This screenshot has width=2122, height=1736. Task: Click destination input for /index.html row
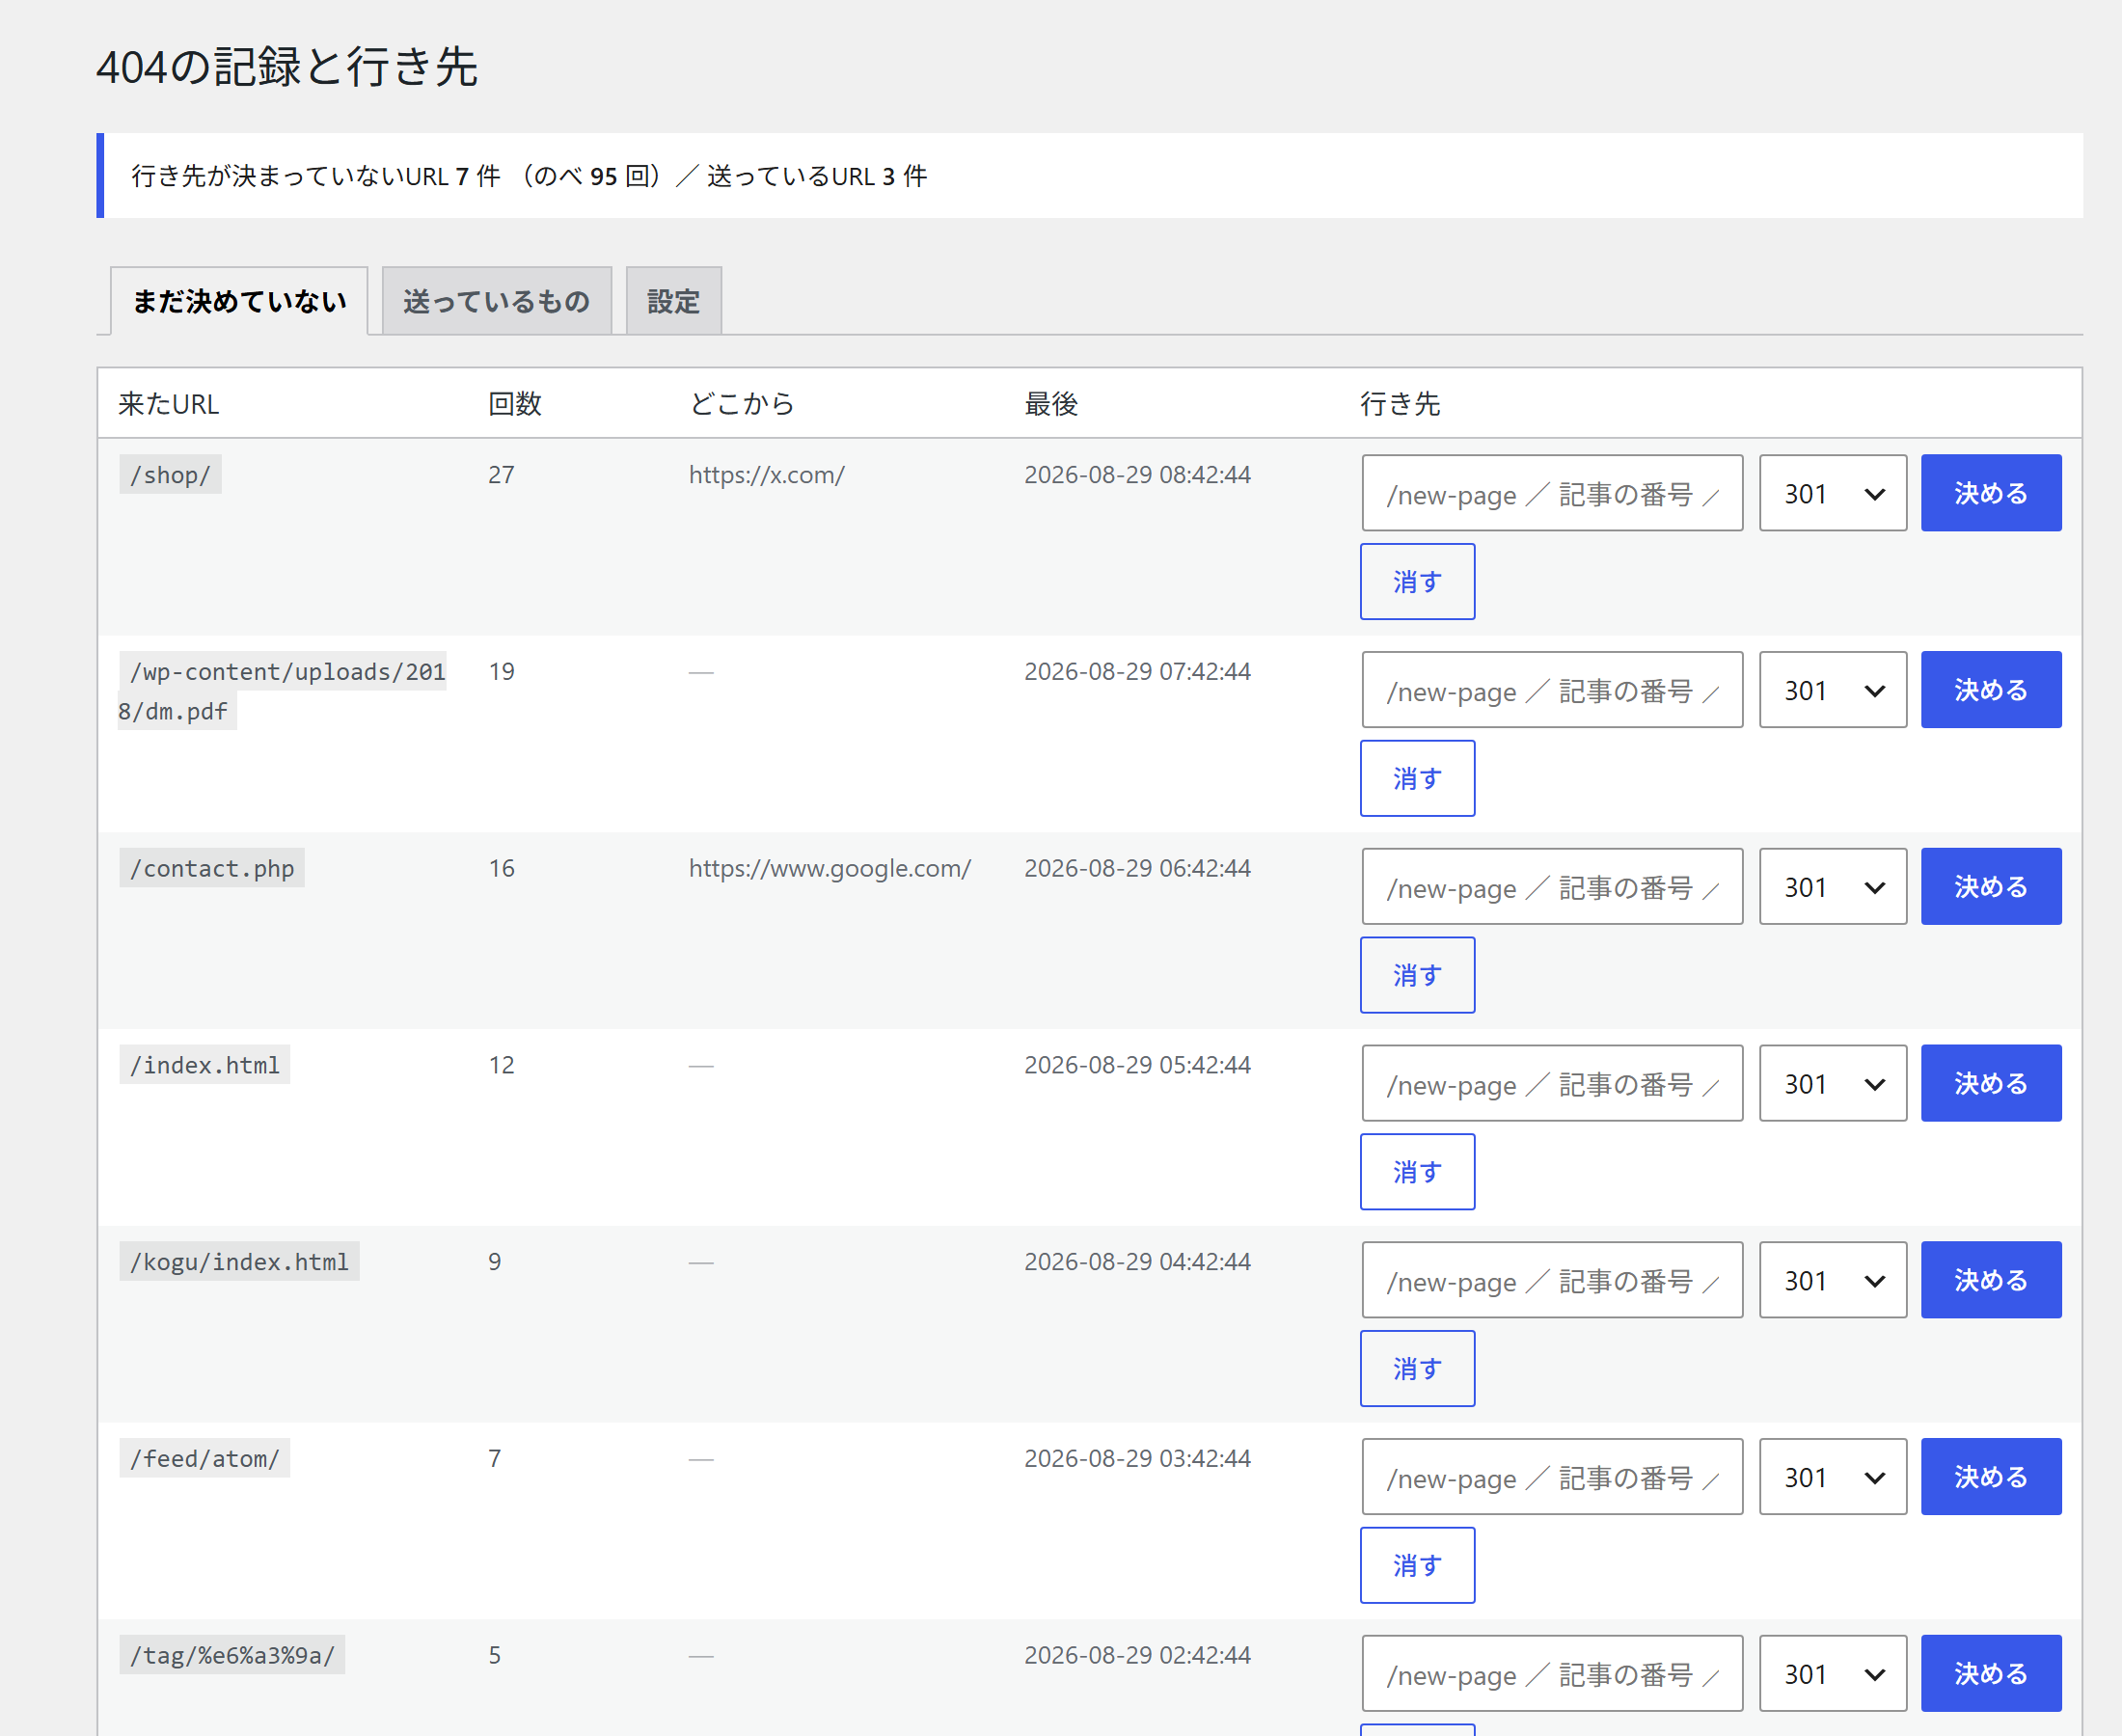point(1552,1084)
